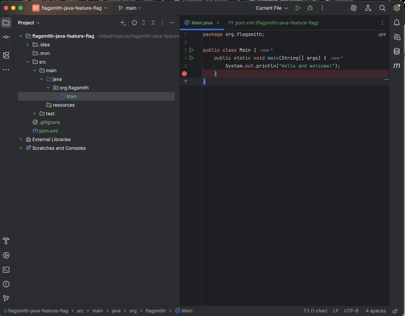Open IDE settings gear icon
405x316 pixels.
coord(397,8)
